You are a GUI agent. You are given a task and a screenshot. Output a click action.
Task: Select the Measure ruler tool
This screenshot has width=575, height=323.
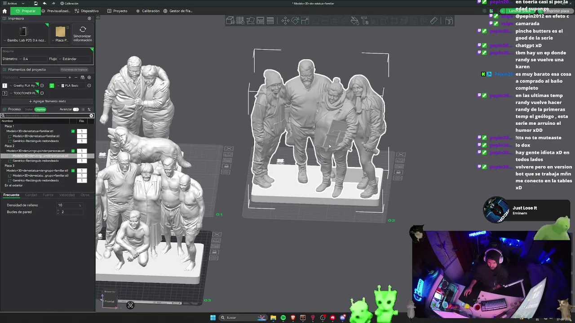[433, 21]
